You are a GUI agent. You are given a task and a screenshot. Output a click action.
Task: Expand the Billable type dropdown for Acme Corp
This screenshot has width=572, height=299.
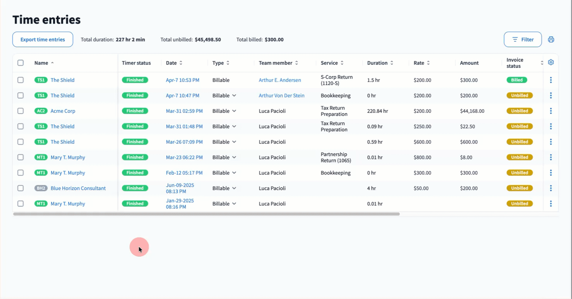click(234, 111)
